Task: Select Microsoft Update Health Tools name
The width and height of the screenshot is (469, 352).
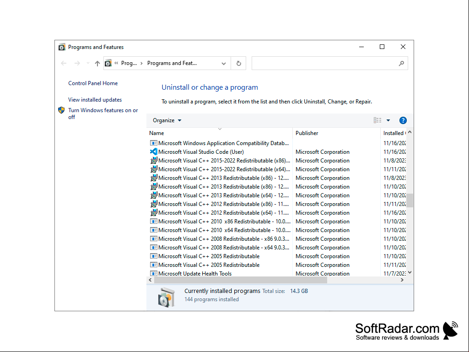Action: tap(195, 274)
